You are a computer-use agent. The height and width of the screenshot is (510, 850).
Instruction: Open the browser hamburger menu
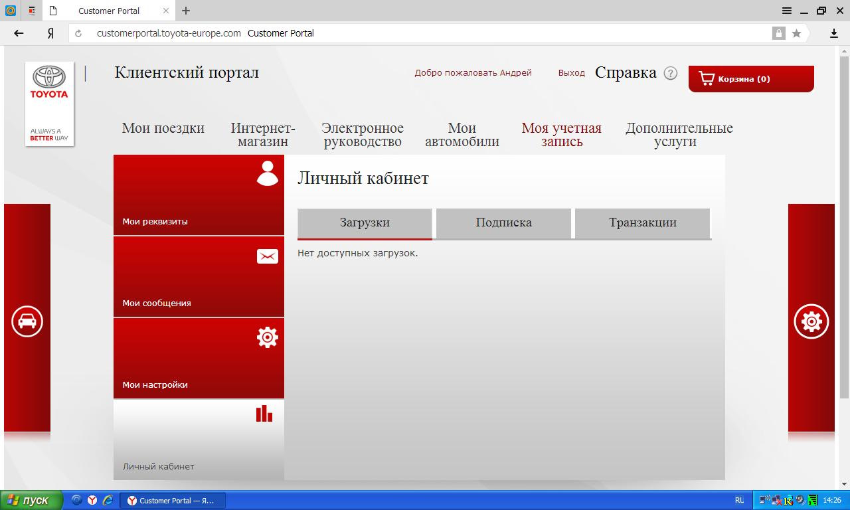pyautogui.click(x=787, y=11)
